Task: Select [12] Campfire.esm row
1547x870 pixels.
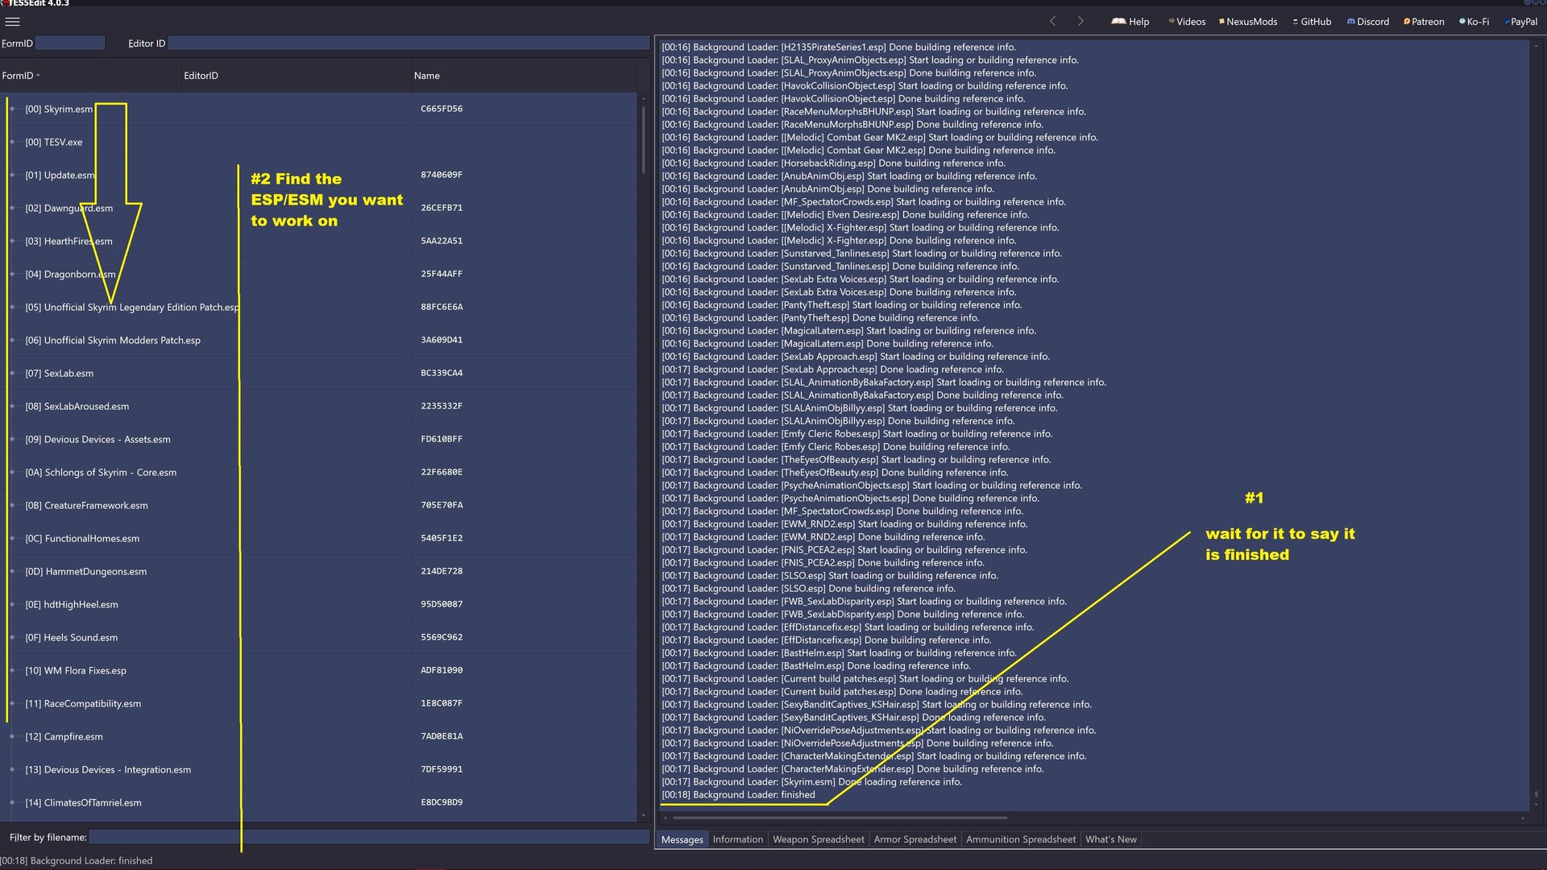Action: point(318,736)
